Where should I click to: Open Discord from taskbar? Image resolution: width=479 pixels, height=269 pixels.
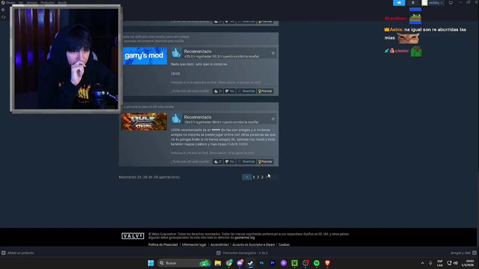point(240,263)
